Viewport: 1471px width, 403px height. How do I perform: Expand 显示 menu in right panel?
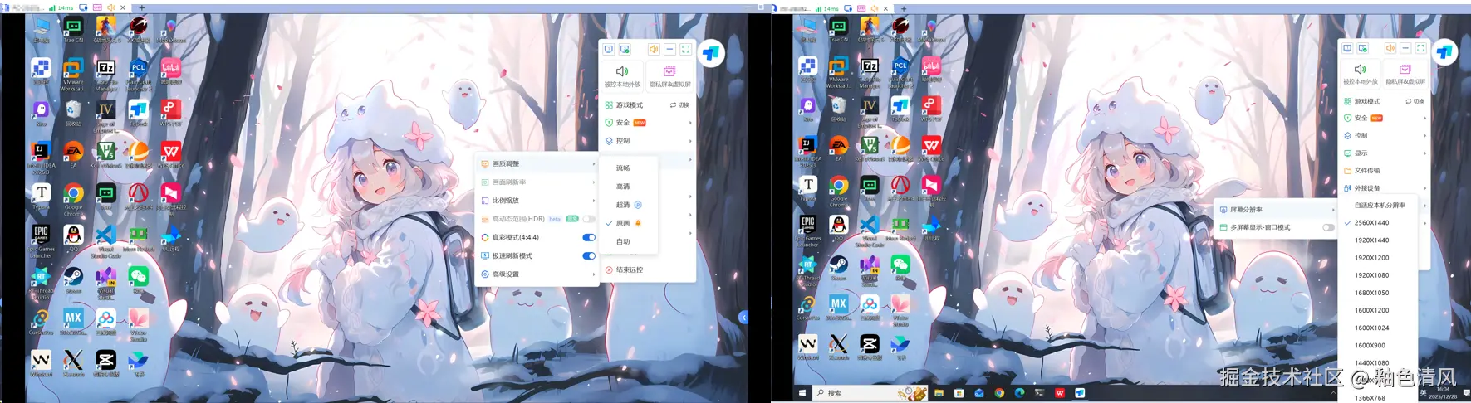tap(1385, 153)
